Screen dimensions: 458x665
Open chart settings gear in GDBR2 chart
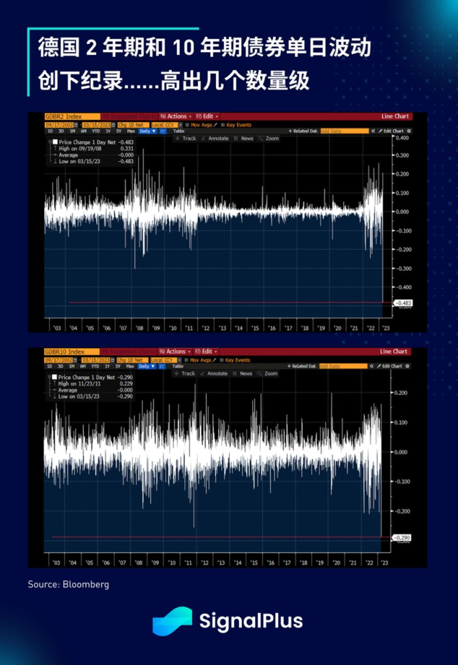click(x=409, y=131)
